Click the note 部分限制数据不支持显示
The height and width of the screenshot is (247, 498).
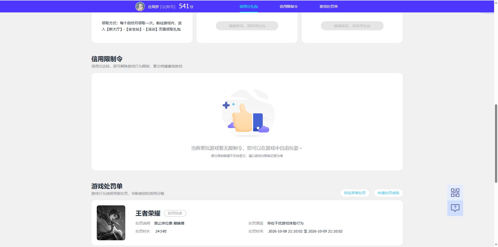pyautogui.click(x=247, y=156)
